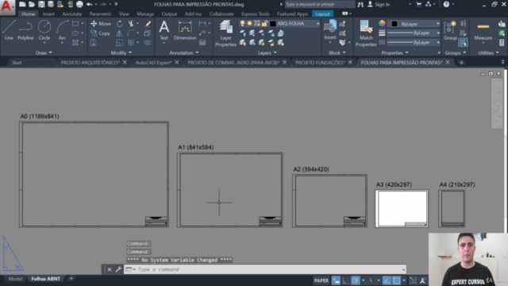The image size is (508, 286).
Task: Click the Plot (print) icon
Action: click(x=79, y=4)
